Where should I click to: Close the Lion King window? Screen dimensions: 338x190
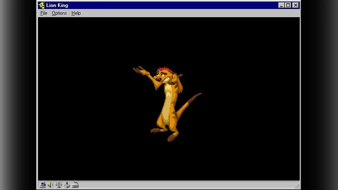[295, 5]
